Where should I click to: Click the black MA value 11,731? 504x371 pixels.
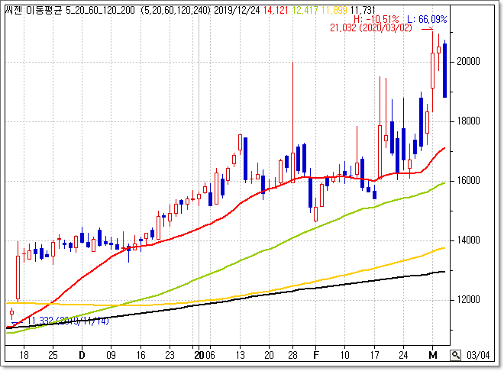[363, 10]
